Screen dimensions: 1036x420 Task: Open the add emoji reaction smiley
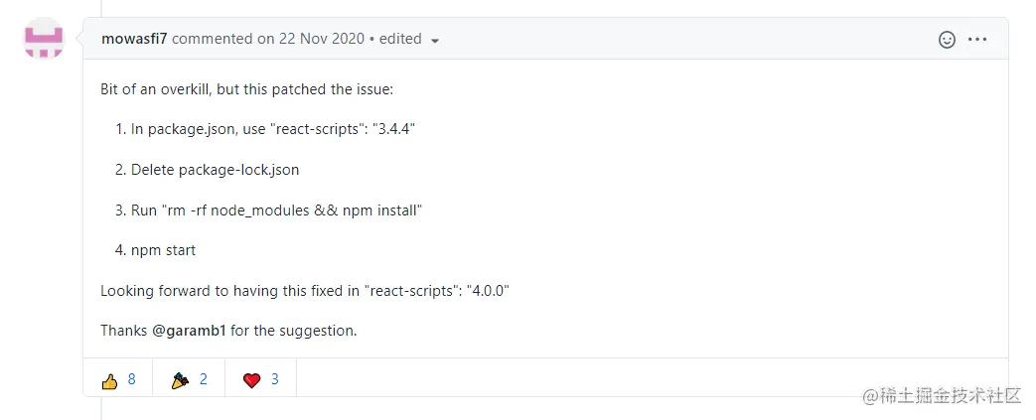pos(947,40)
